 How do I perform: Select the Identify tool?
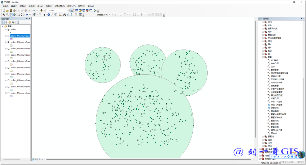tap(49, 15)
